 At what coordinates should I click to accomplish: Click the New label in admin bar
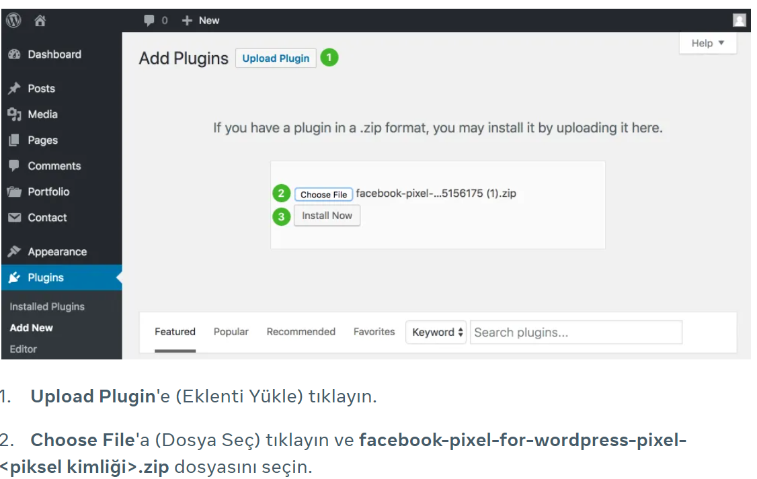[209, 20]
